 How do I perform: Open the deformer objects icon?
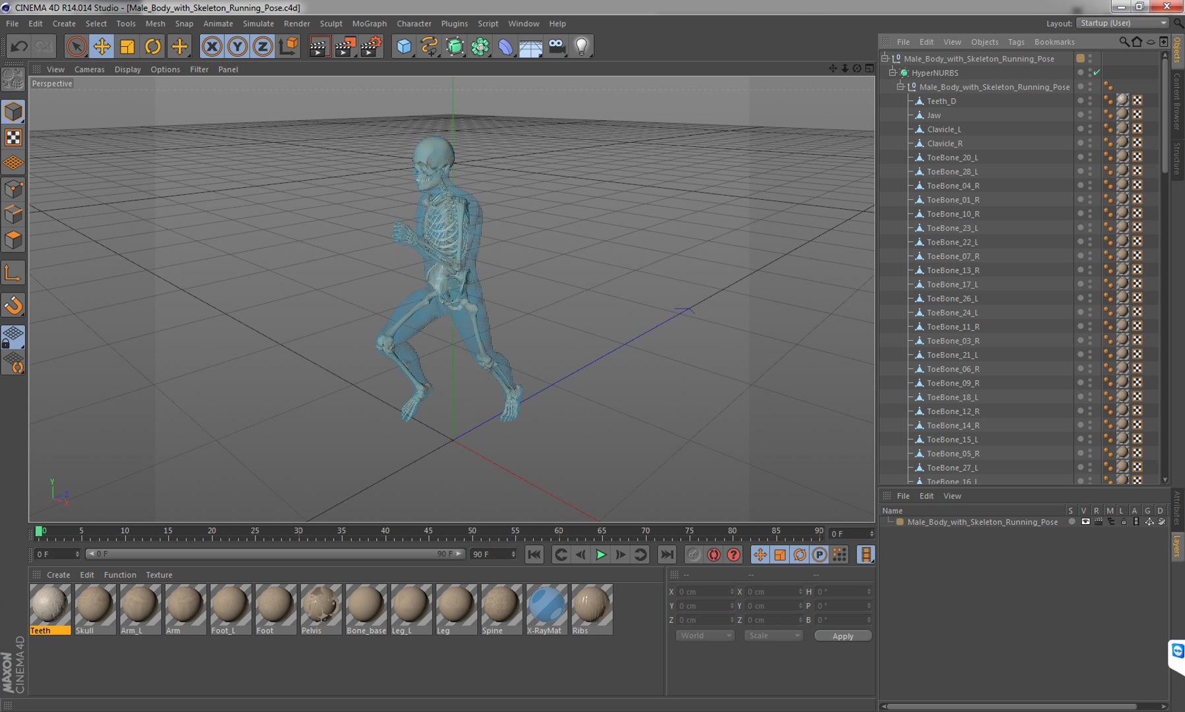[x=505, y=46]
